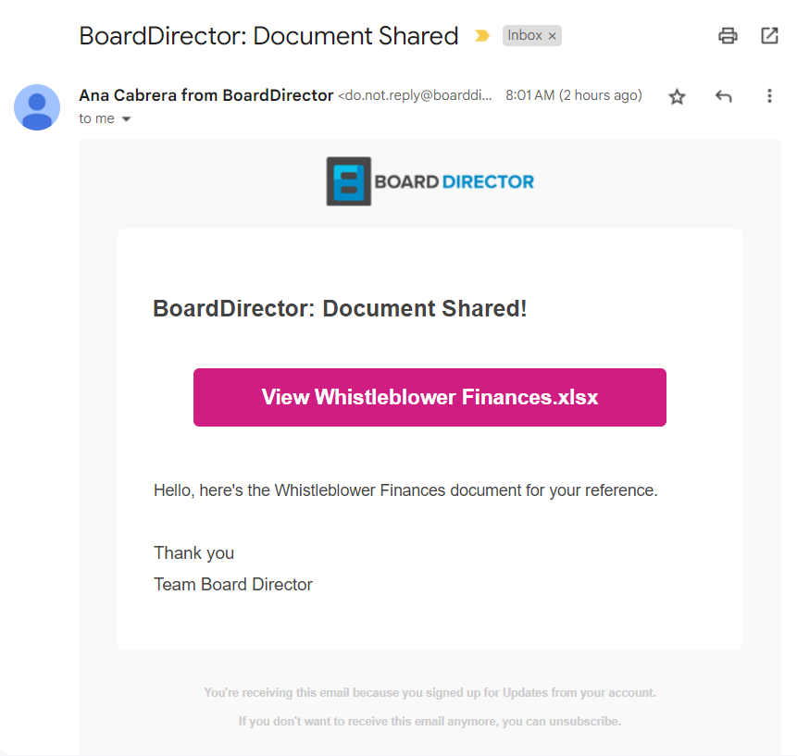Toggle the yellow importance marker

[482, 35]
